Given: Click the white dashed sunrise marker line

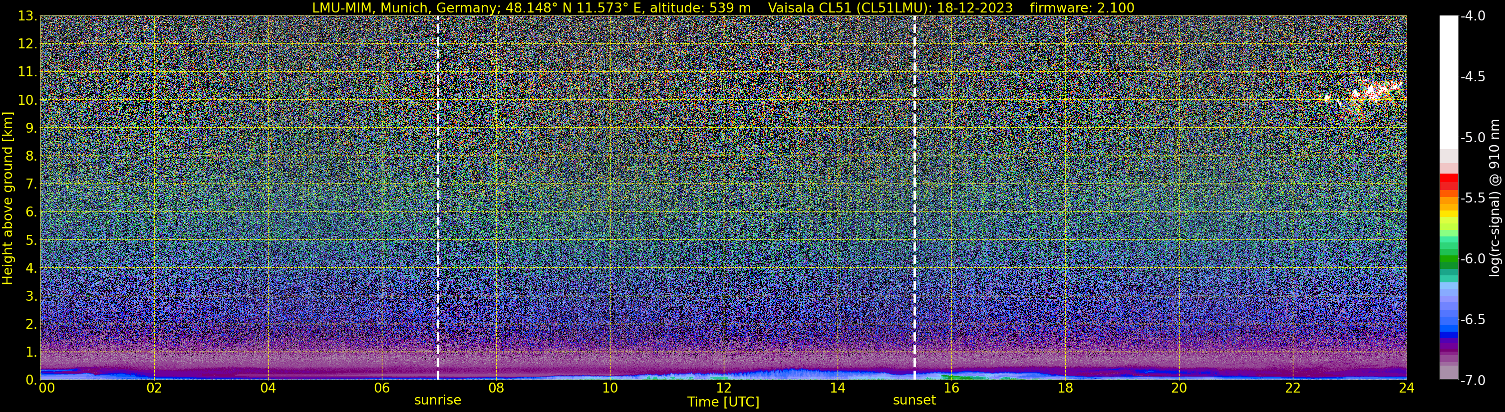Looking at the screenshot, I should pos(438,197).
